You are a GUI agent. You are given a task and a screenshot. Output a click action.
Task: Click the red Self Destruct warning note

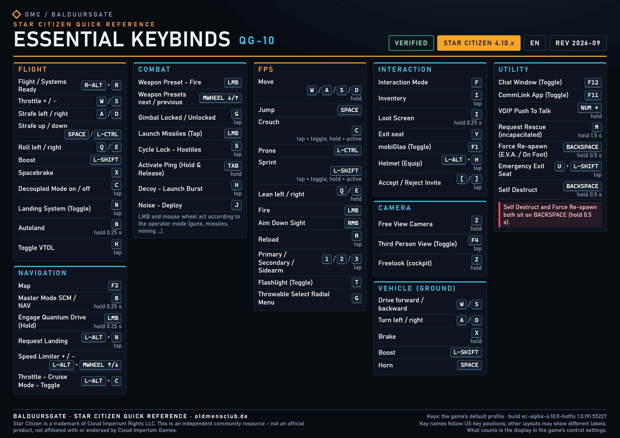(x=550, y=215)
